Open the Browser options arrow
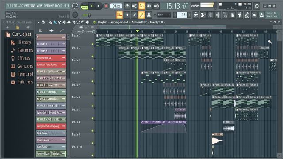Viewport: 283px width, 159px height. [x=4, y=22]
